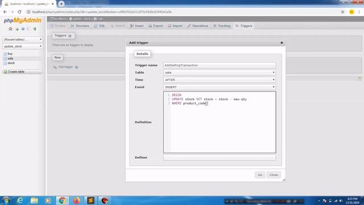This screenshot has height=205, width=364.
Task: Click the help icon beside Triggers legend
Action: pos(70,35)
